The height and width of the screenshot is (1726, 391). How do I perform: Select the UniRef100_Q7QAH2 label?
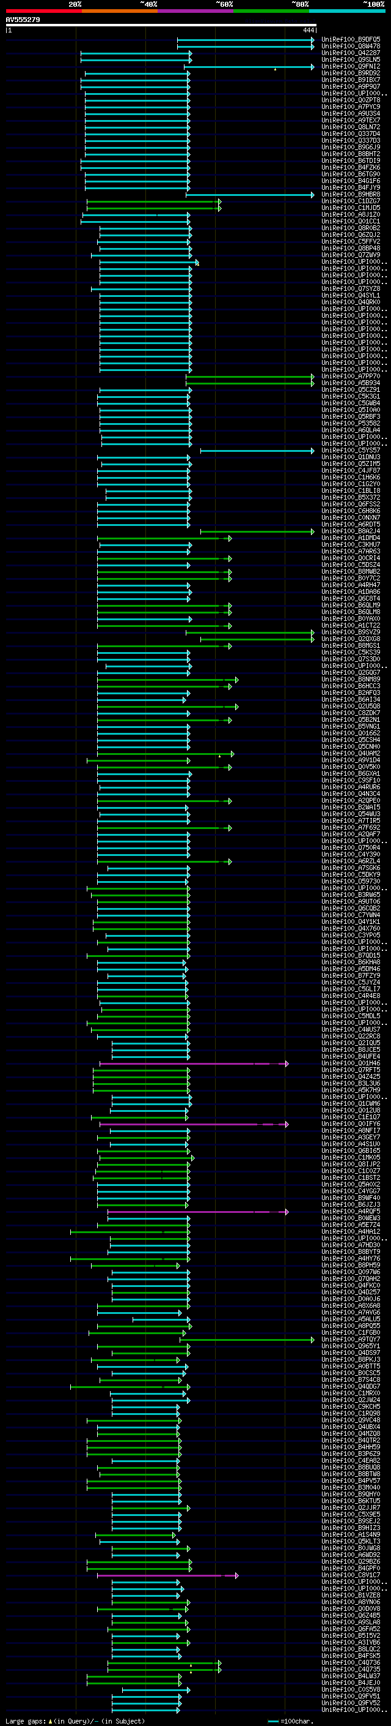(351, 1278)
